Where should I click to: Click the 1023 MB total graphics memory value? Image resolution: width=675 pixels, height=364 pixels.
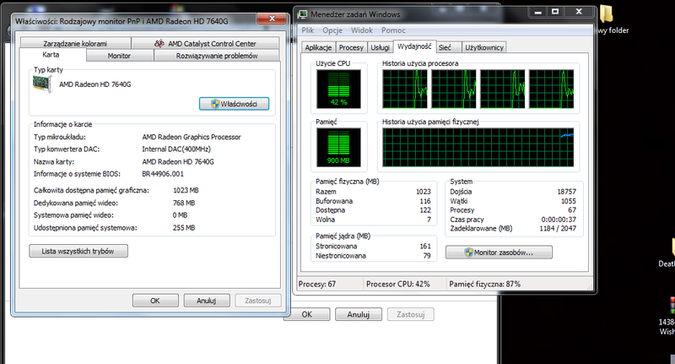(186, 190)
